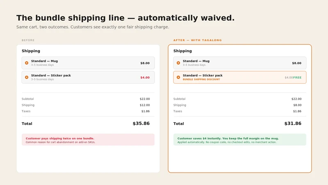Select Standard — Mug radio in Before panel
Viewport: 328px width, 185px height.
[x=27, y=63]
